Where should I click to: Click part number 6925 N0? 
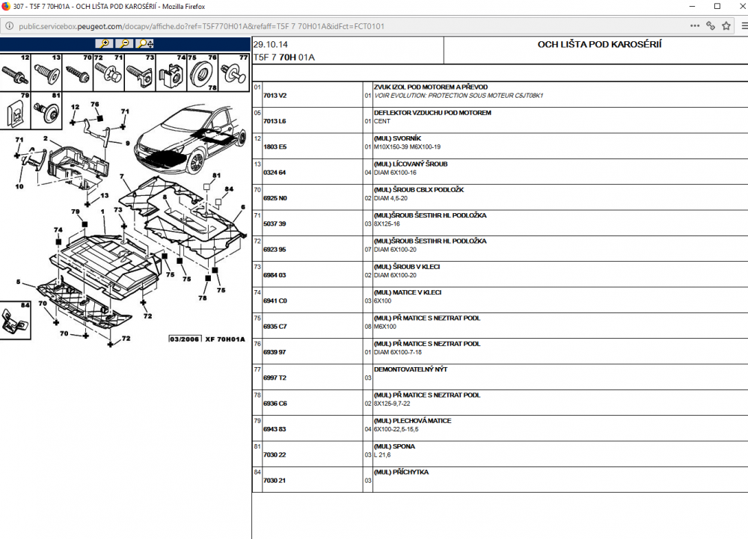coord(275,198)
